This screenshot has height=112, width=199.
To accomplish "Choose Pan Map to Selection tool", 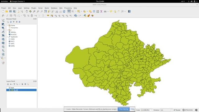I will coord(30,12).
